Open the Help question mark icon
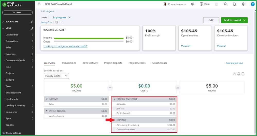The height and width of the screenshot is (136, 257). pyautogui.click(x=201, y=4)
